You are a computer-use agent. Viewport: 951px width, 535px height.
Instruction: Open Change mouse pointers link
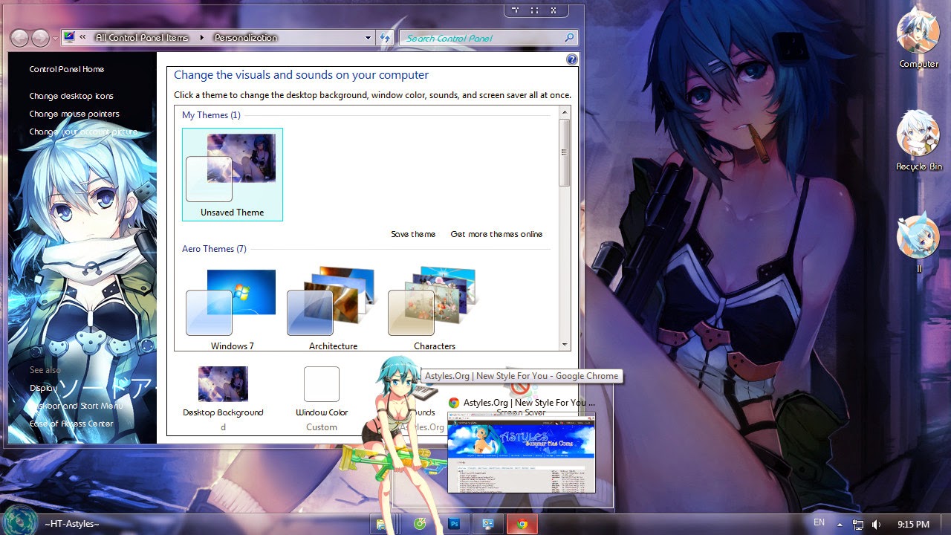[74, 114]
